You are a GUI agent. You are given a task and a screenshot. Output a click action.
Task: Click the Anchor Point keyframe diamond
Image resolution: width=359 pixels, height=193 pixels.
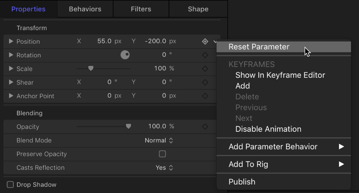point(205,96)
